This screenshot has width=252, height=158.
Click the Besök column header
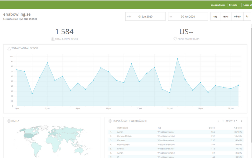(212, 128)
